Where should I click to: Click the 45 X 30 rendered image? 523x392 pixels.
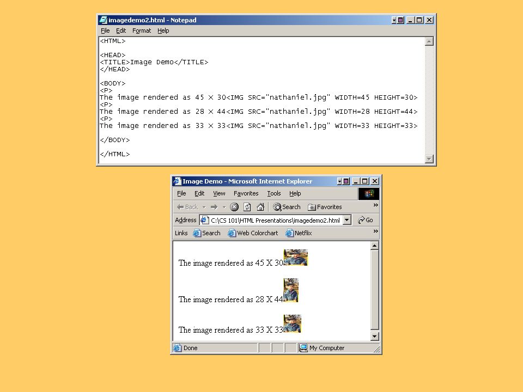point(295,258)
